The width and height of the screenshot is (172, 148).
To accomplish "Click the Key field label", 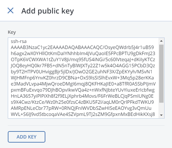I will (12, 32).
